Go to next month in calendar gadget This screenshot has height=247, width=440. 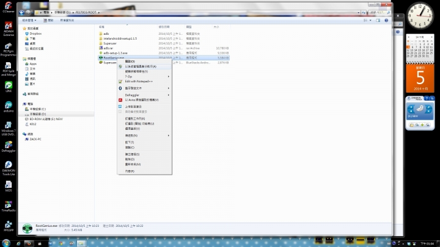tap(431, 37)
